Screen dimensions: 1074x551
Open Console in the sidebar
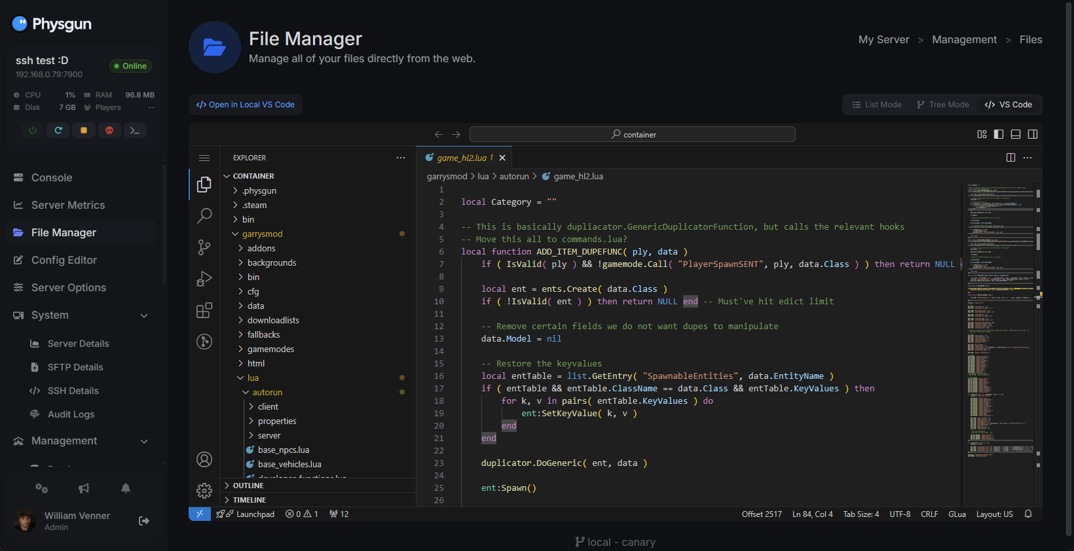[x=81, y=177]
